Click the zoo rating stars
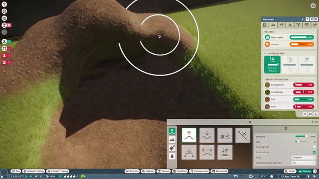Viewport: 319px width, 179px height. 71,177
